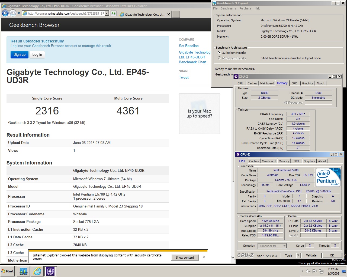Show hidden tray icons with the chevron
The width and height of the screenshot is (347, 277).
302,271
